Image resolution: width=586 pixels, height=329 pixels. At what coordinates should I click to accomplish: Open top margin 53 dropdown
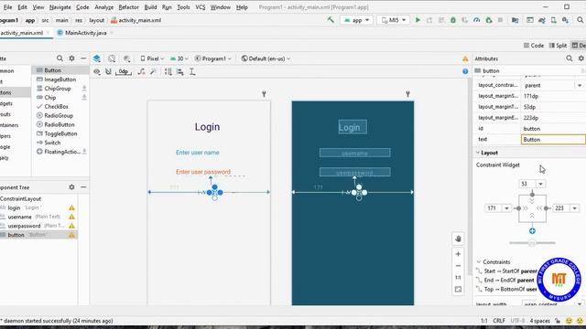(541, 184)
